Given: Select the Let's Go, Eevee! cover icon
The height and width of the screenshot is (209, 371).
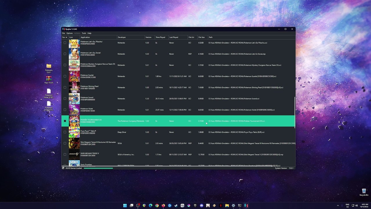Looking at the screenshot, I should [x=74, y=54].
